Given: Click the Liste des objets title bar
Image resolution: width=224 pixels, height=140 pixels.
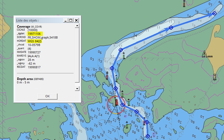Looking at the screenshot, I should point(37,20).
